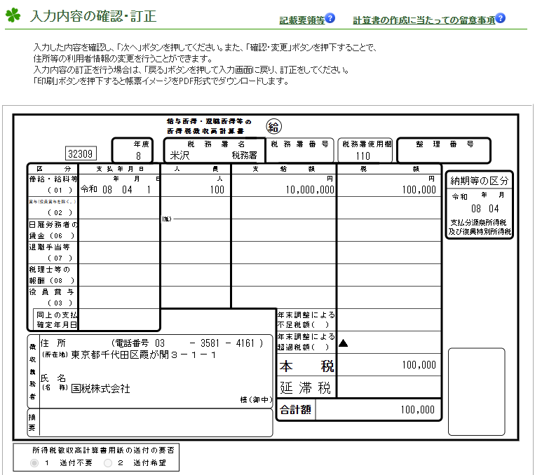Image resolution: width=535 pixels, height=475 pixels.
Task: Click the help icon next to 記載要領等
Action: pyautogui.click(x=330, y=18)
